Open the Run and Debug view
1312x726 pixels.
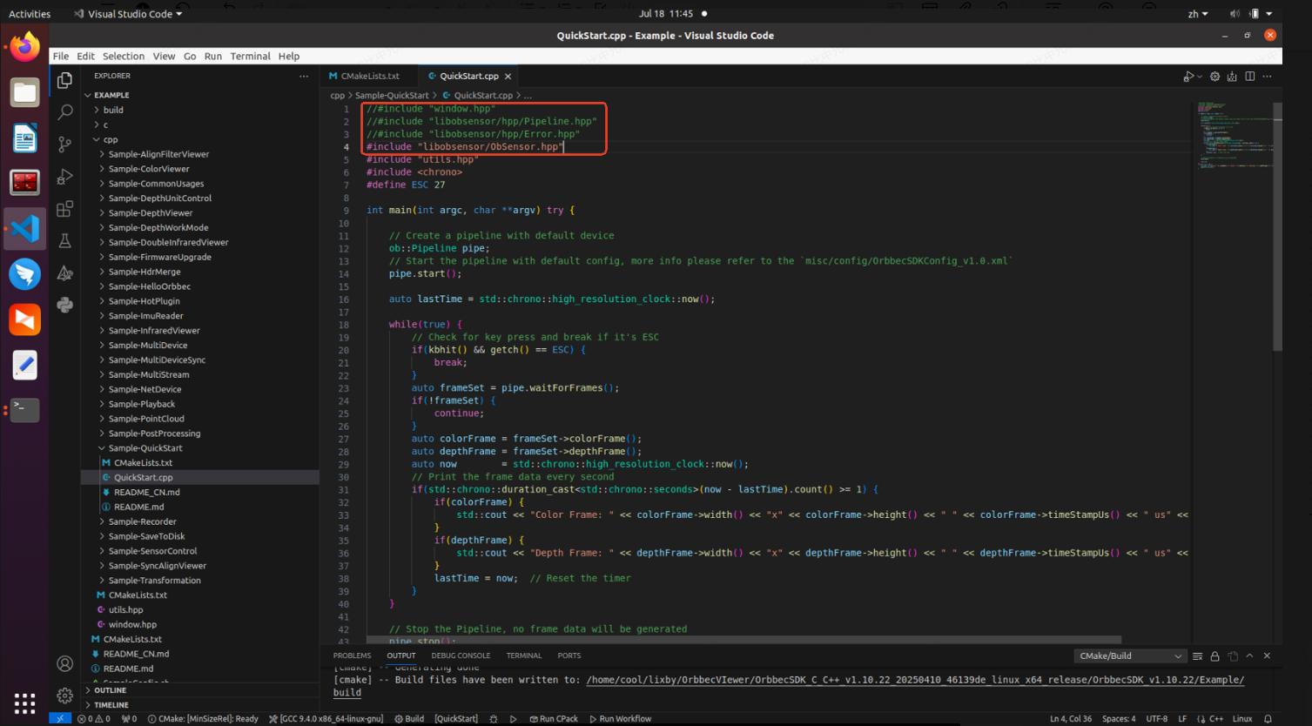click(x=64, y=177)
